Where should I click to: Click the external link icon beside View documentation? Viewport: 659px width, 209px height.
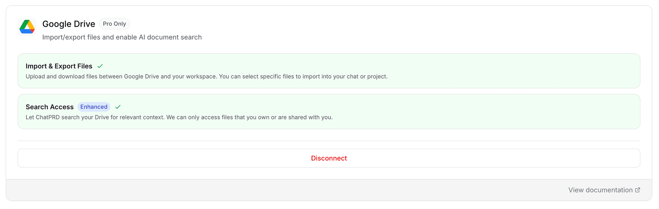[x=637, y=190]
